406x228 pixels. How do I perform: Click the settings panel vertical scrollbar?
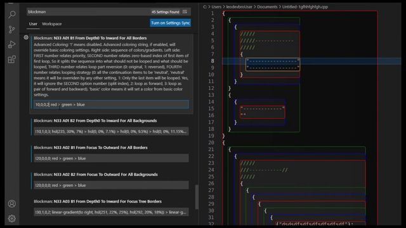click(x=197, y=197)
